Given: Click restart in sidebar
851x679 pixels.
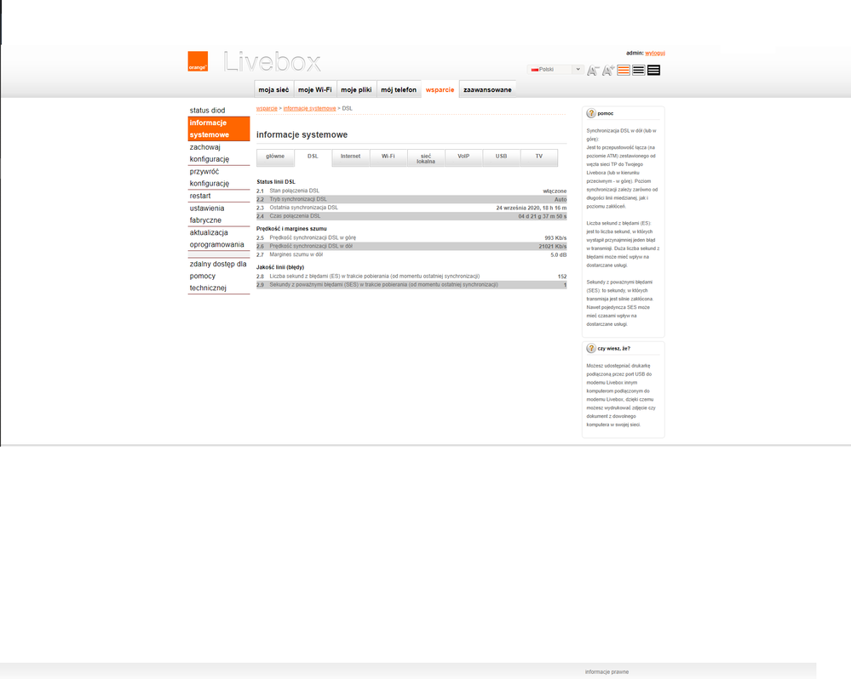Looking at the screenshot, I should (219, 196).
